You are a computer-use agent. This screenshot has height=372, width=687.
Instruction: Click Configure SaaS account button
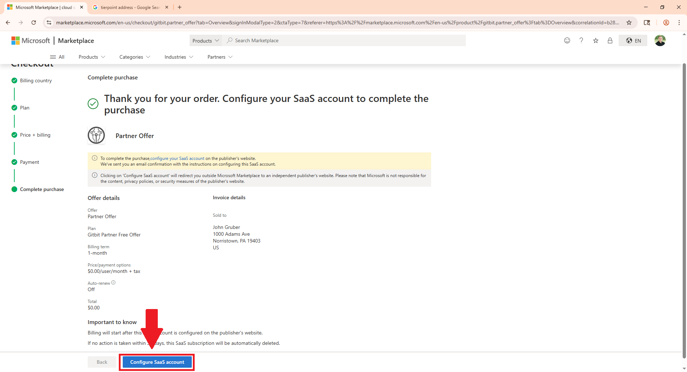pos(157,362)
